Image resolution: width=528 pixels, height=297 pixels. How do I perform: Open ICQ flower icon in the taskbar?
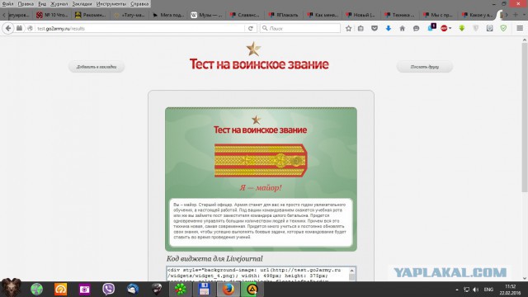point(181,290)
